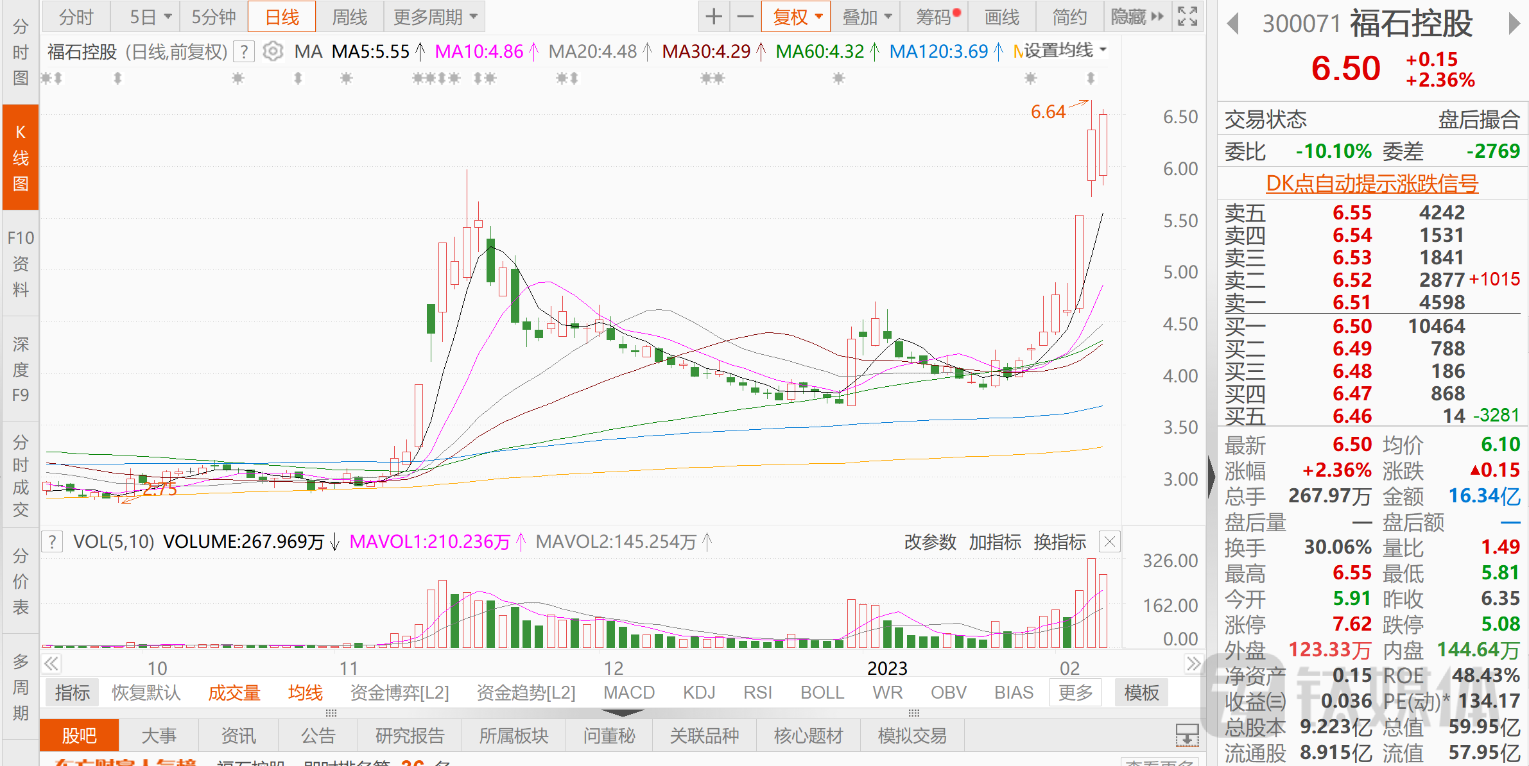Expand 更多周期 dropdown
The image size is (1529, 766).
pos(435,17)
